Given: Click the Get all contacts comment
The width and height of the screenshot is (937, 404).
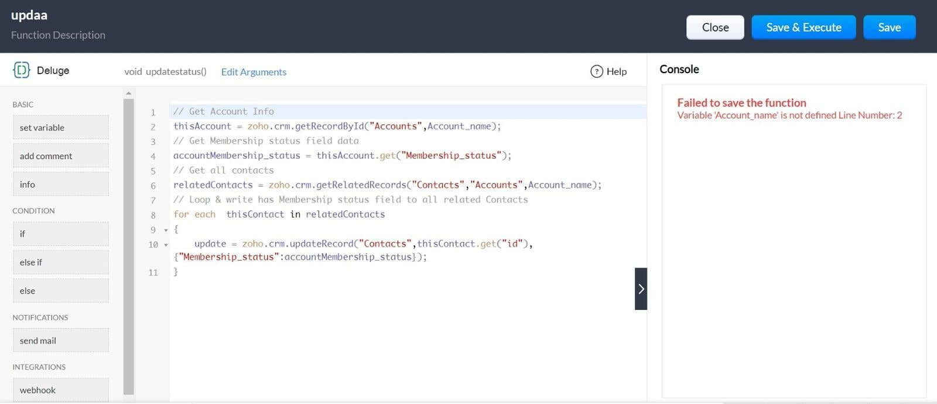Looking at the screenshot, I should [x=224, y=170].
